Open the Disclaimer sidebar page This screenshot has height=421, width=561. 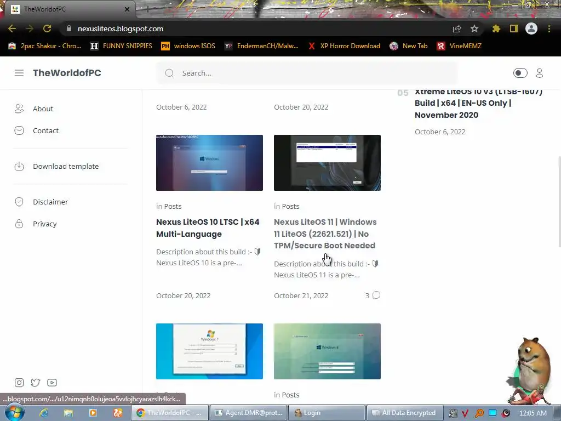[50, 202]
